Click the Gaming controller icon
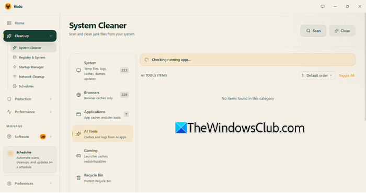The width and height of the screenshot is (366, 193). (78, 156)
